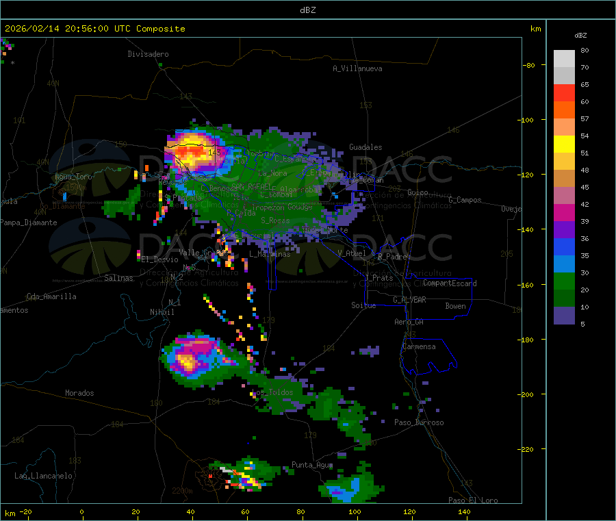Screen dimensions: 616x521
Task: Click the 'Nihuil' map label
Action: 162,312
